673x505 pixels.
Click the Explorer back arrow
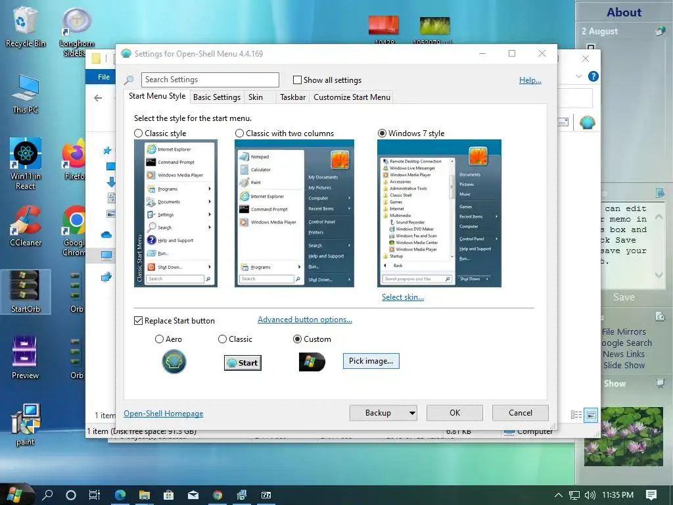(x=98, y=98)
